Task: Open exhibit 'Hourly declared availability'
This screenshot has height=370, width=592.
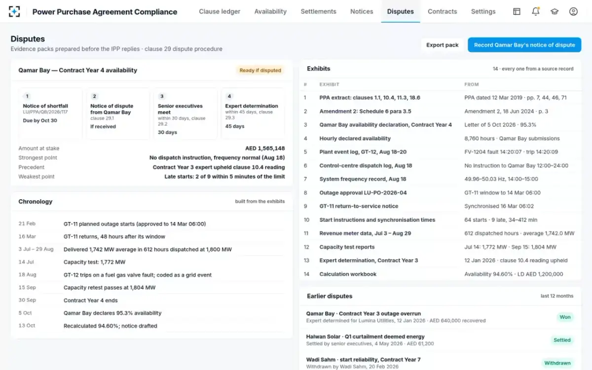Action: [355, 139]
